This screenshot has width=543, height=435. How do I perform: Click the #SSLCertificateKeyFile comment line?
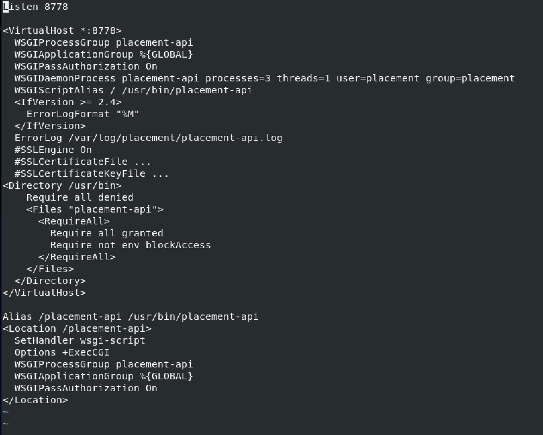click(92, 173)
